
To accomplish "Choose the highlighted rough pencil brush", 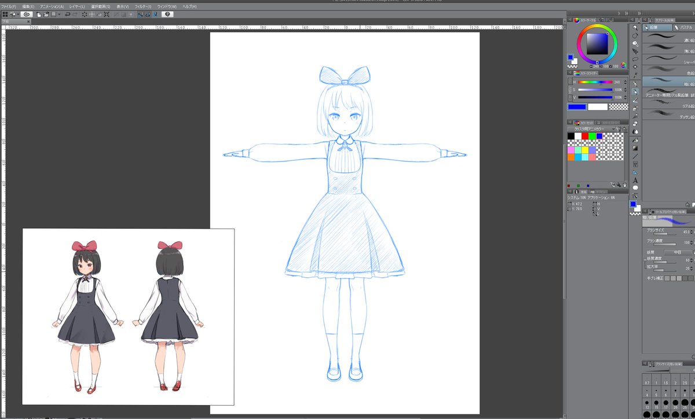I will pos(668,81).
